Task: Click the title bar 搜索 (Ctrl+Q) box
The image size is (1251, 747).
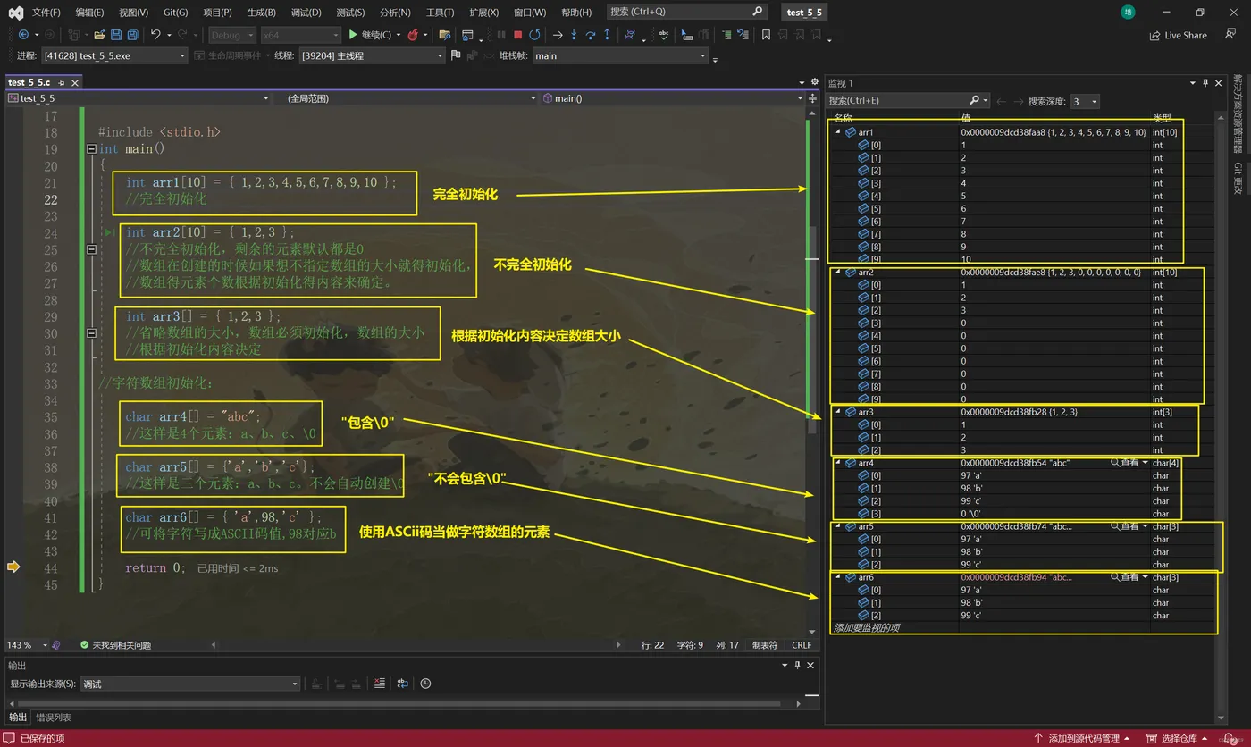Action: [x=687, y=12]
